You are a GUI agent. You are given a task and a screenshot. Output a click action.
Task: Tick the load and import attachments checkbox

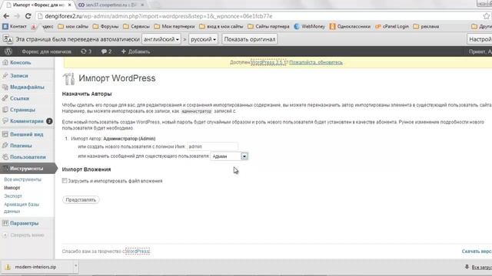(x=65, y=181)
